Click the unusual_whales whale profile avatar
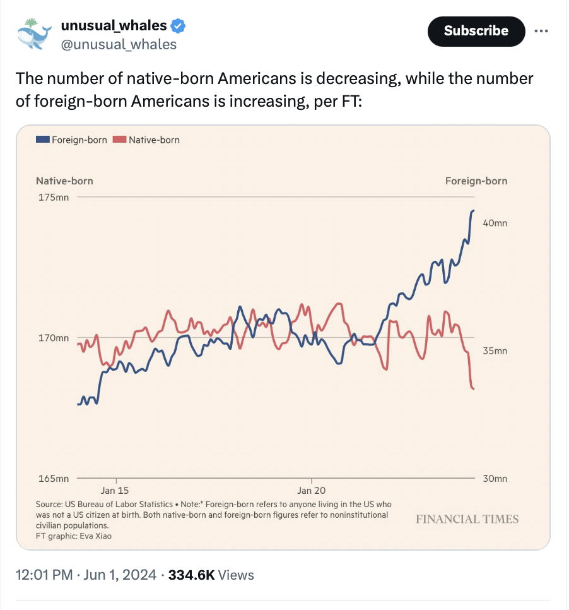 click(x=33, y=34)
